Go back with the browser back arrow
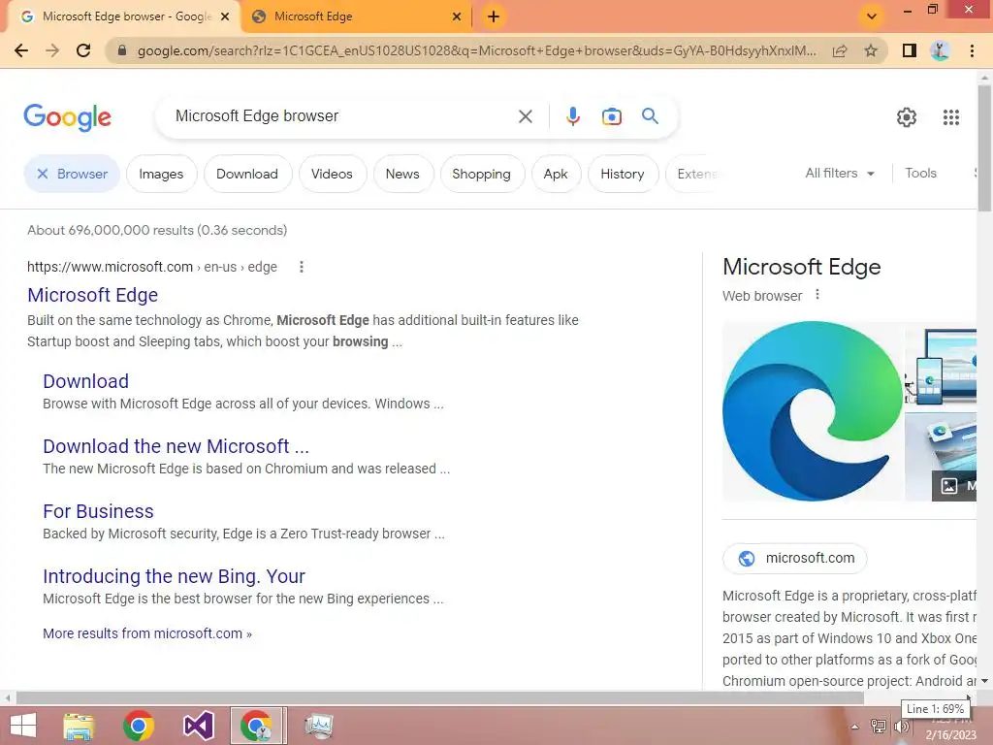This screenshot has width=993, height=745. coord(21,50)
